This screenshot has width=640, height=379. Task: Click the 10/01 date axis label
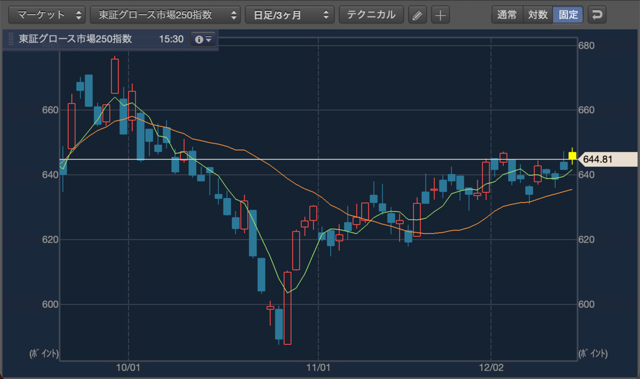pyautogui.click(x=128, y=367)
